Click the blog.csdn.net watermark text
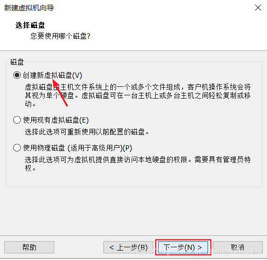267x260 pixels. [199, 251]
